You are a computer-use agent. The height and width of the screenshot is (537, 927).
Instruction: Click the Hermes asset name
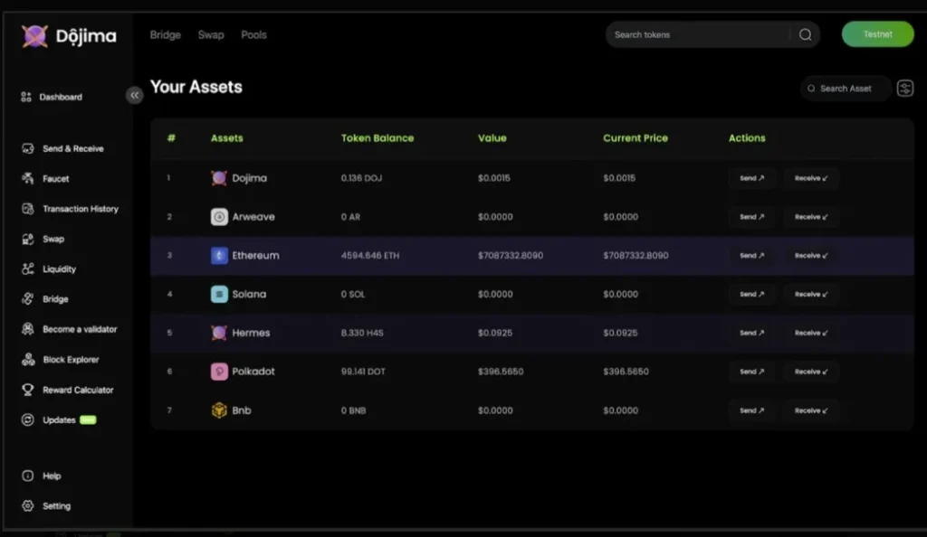click(251, 333)
